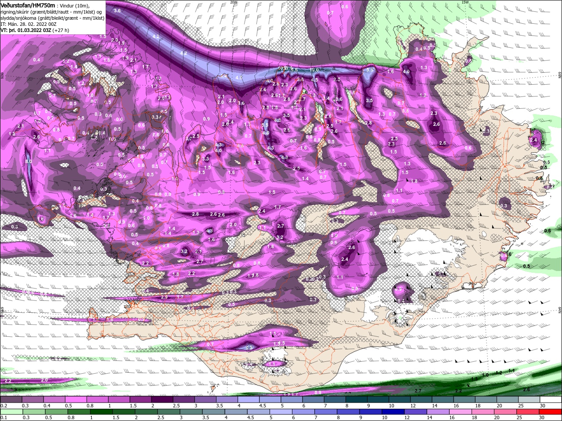Pick upper snow legend swatch between 4 and 4.5
Image resolution: width=562 pixels, height=421 pixels.
248,400
